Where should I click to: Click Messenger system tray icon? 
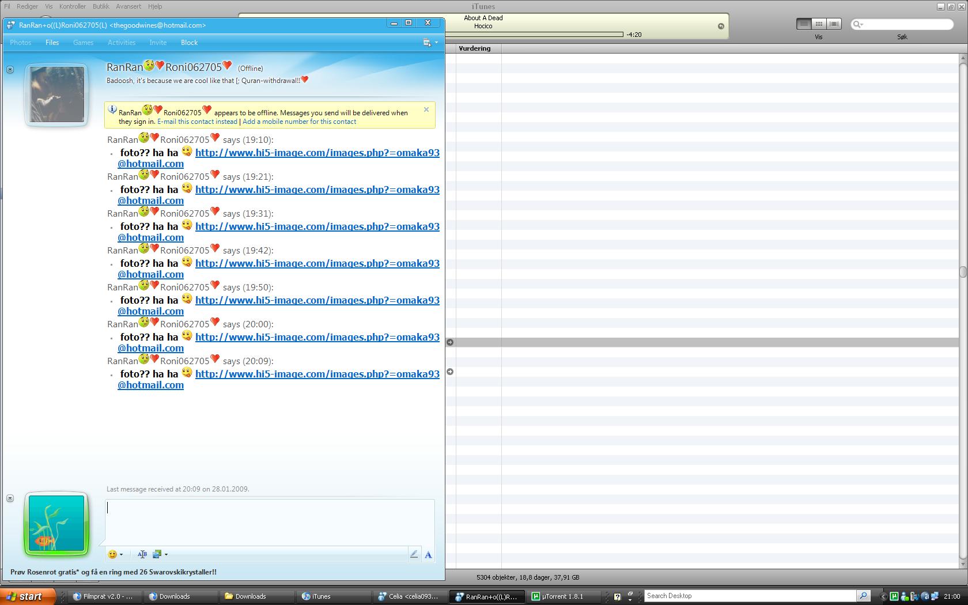pos(905,596)
